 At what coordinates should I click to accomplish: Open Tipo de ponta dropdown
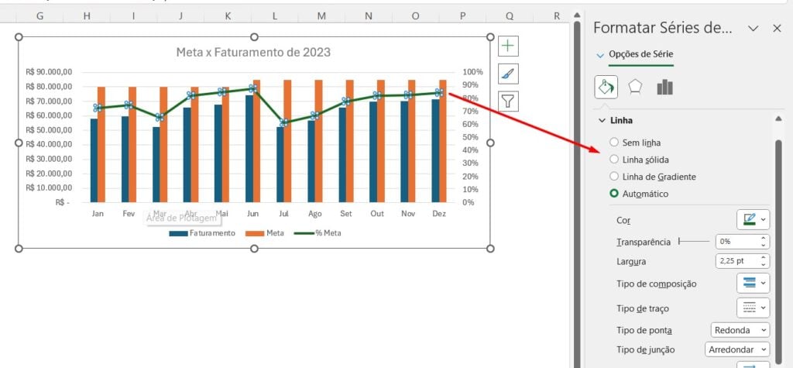[740, 330]
